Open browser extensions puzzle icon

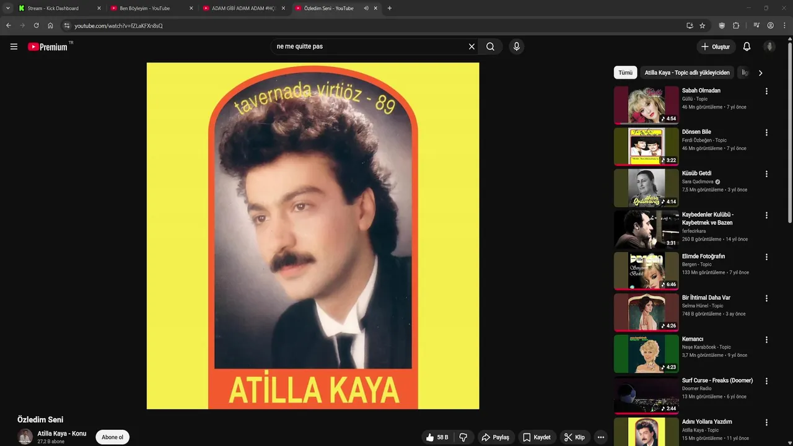(736, 25)
